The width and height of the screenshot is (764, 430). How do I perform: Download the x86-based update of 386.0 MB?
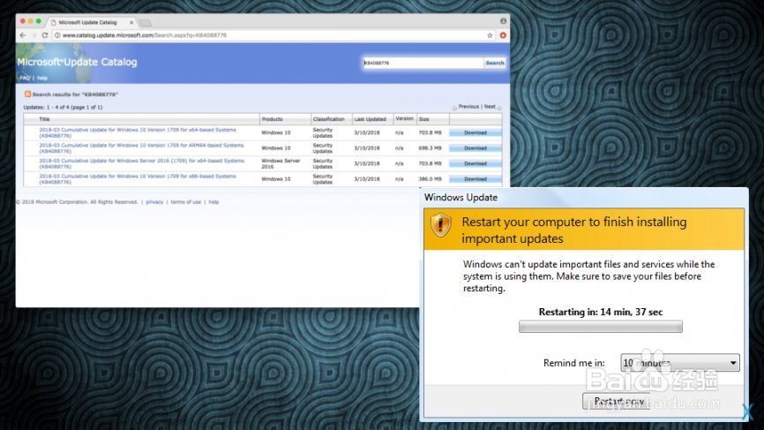coord(475,179)
